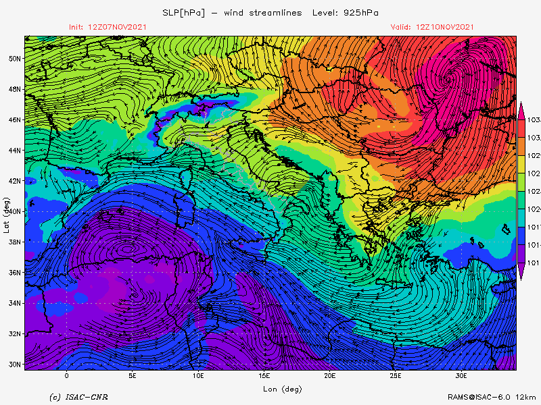Click the pink upper arrow of color bar
Image resolution: width=541 pixels, height=405 pixels.
click(521, 111)
